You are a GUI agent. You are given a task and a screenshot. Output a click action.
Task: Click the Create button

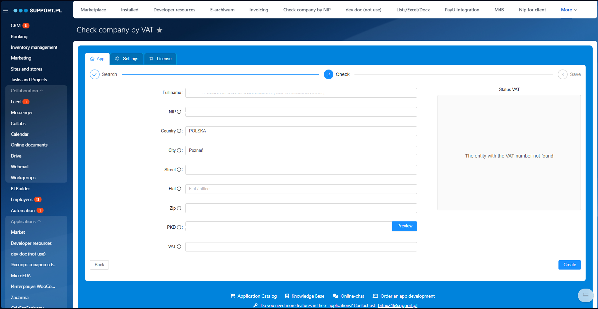569,265
